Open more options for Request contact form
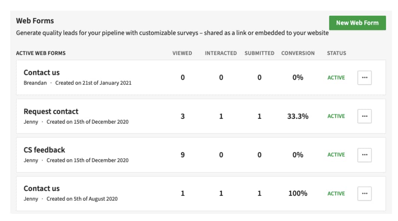 pos(364,116)
